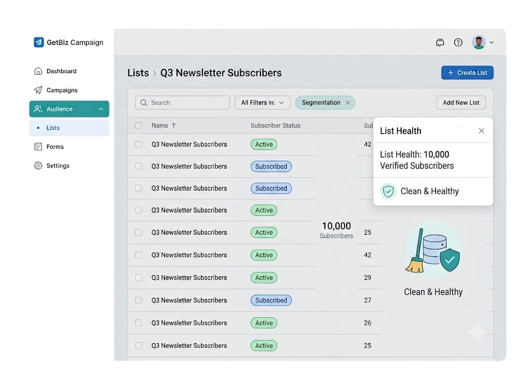Toggle the select-all header checkbox
The width and height of the screenshot is (530, 384).
point(139,125)
